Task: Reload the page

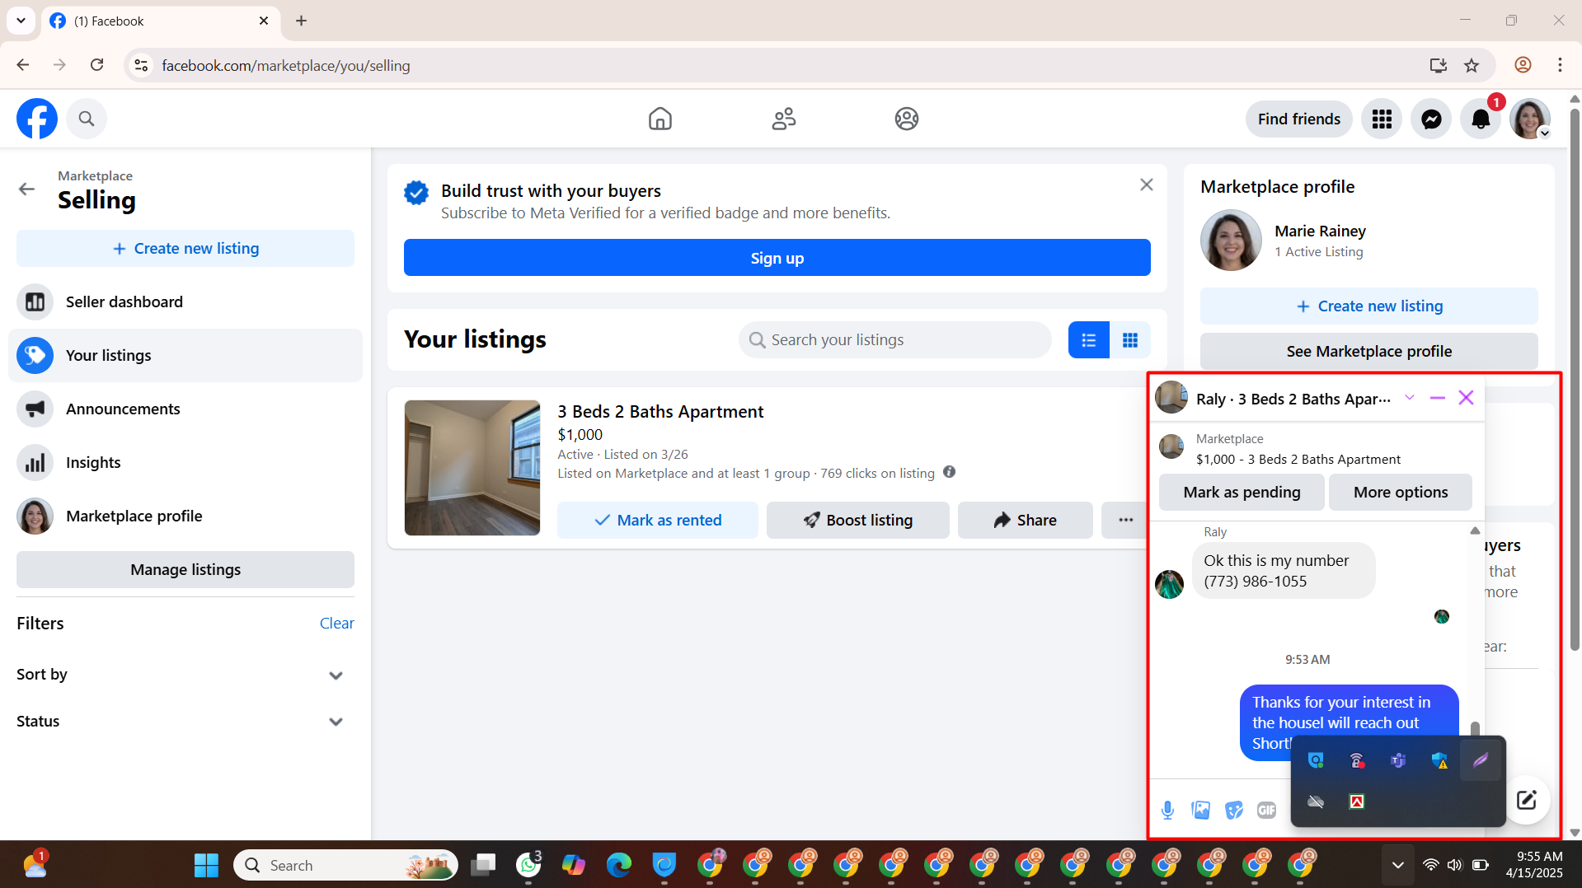Action: pos(96,65)
